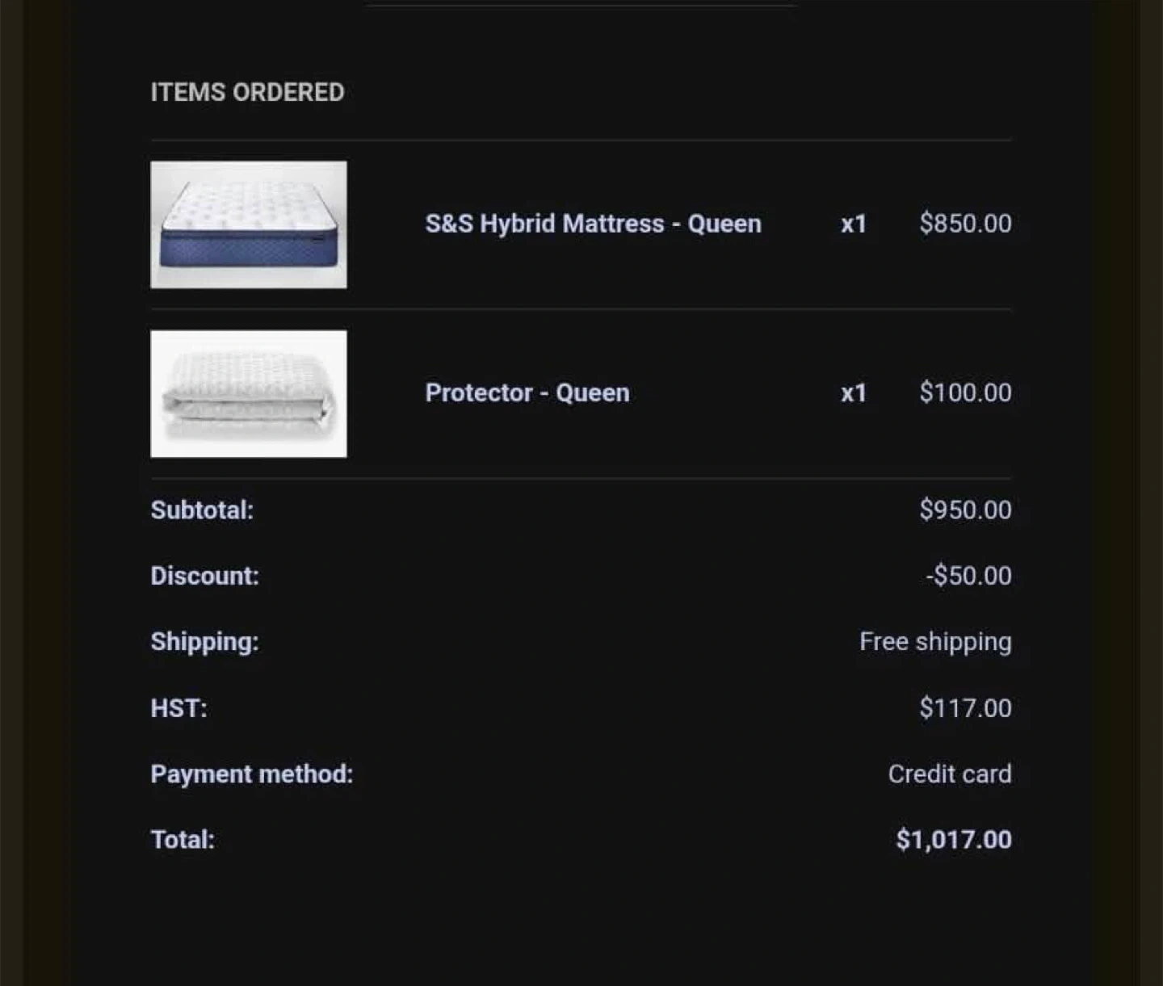1163x986 pixels.
Task: Click the Subtotal label
Action: pos(202,510)
